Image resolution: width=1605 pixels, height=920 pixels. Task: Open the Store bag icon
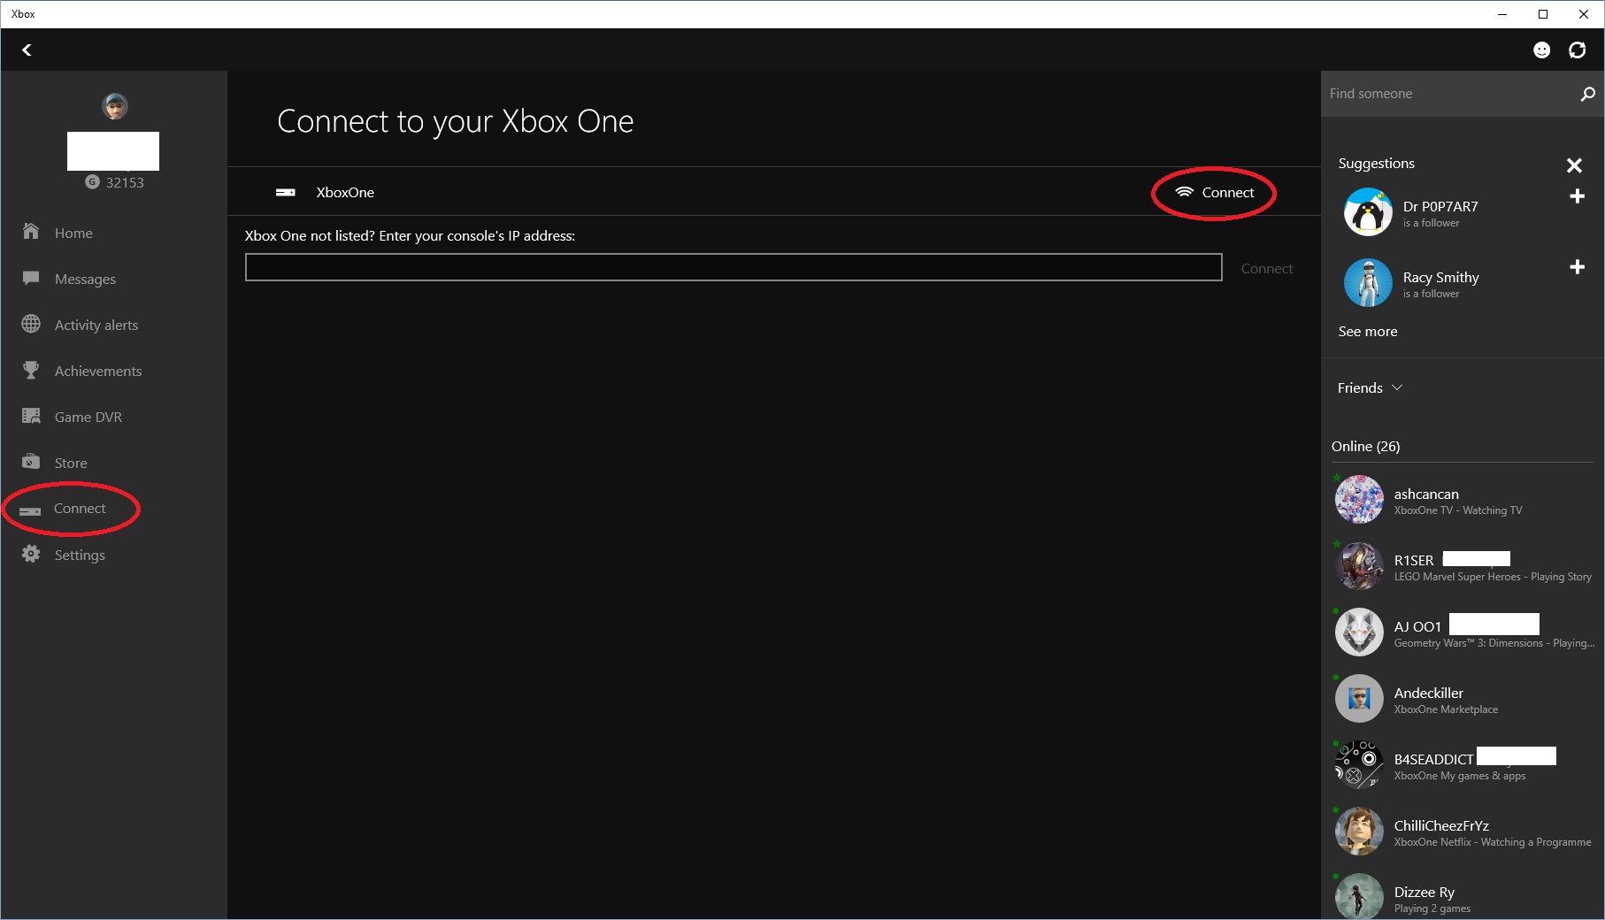pyautogui.click(x=31, y=462)
